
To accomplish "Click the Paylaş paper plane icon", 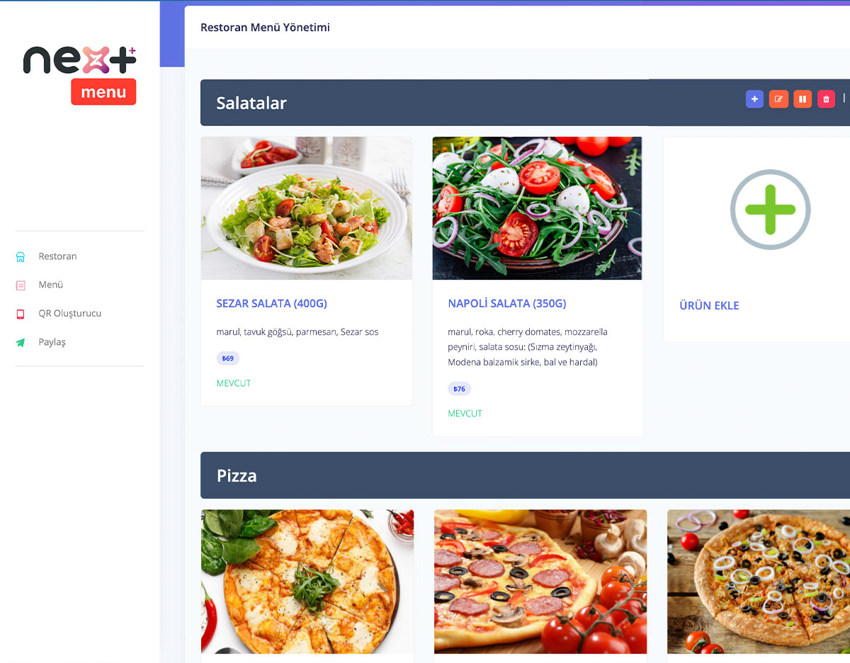I will click(21, 342).
